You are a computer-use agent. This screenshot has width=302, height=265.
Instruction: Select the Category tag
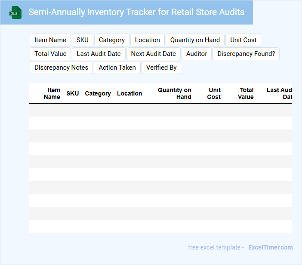pyautogui.click(x=112, y=40)
